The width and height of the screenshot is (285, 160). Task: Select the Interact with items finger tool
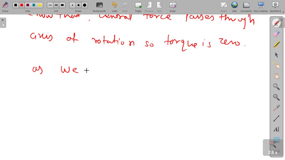click(276, 66)
